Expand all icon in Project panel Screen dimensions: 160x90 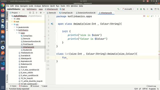[33, 13]
